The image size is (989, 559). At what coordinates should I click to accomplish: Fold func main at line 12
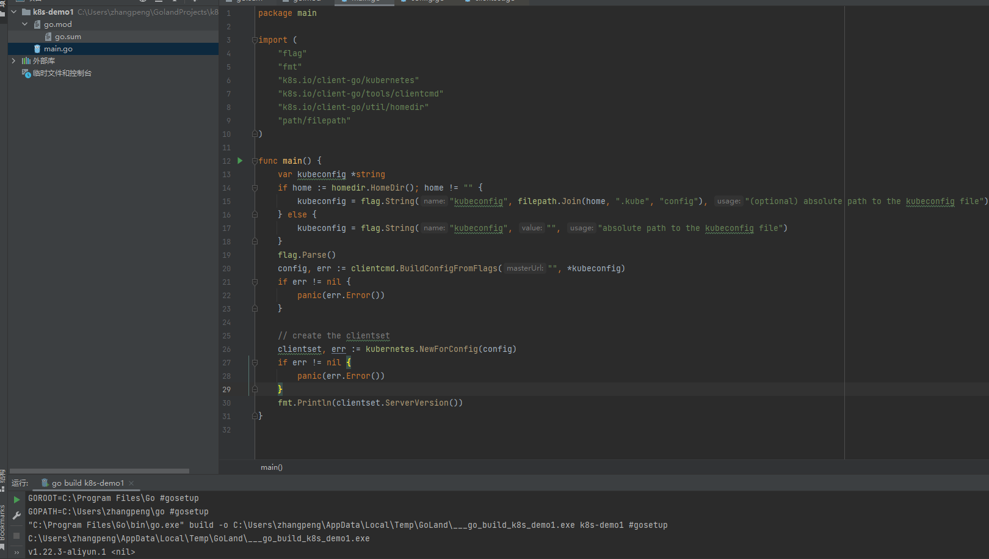[x=255, y=161]
